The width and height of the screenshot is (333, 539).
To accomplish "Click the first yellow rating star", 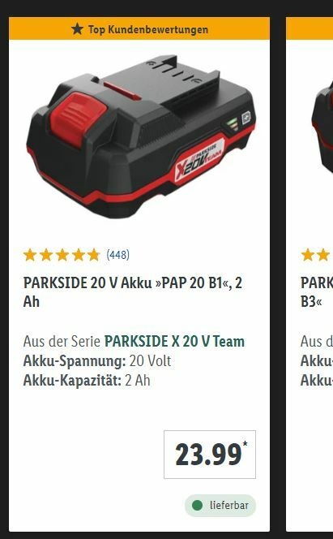I will click(x=30, y=255).
